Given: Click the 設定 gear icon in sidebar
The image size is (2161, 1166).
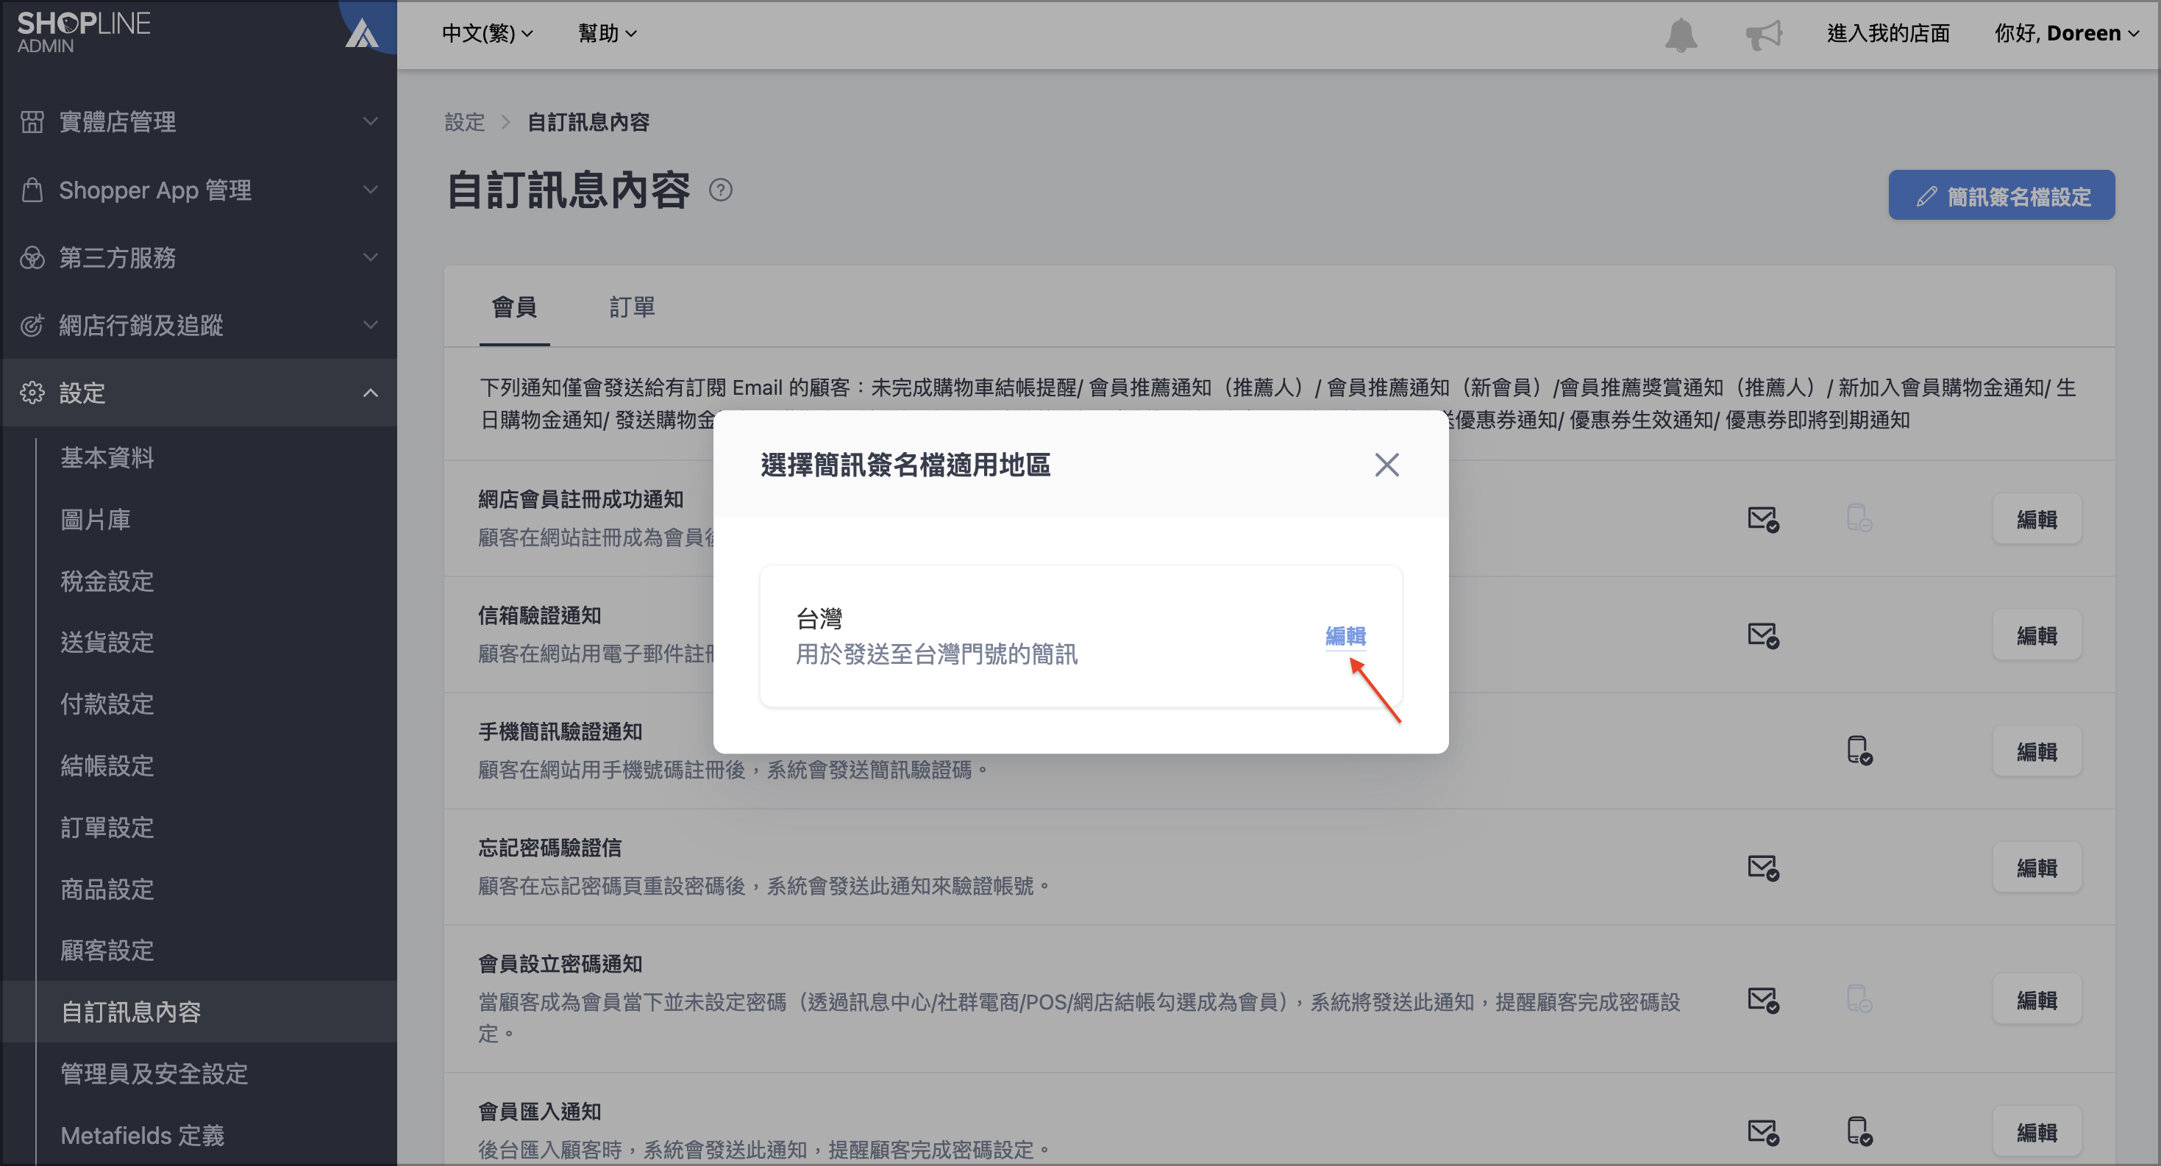Looking at the screenshot, I should coord(32,393).
